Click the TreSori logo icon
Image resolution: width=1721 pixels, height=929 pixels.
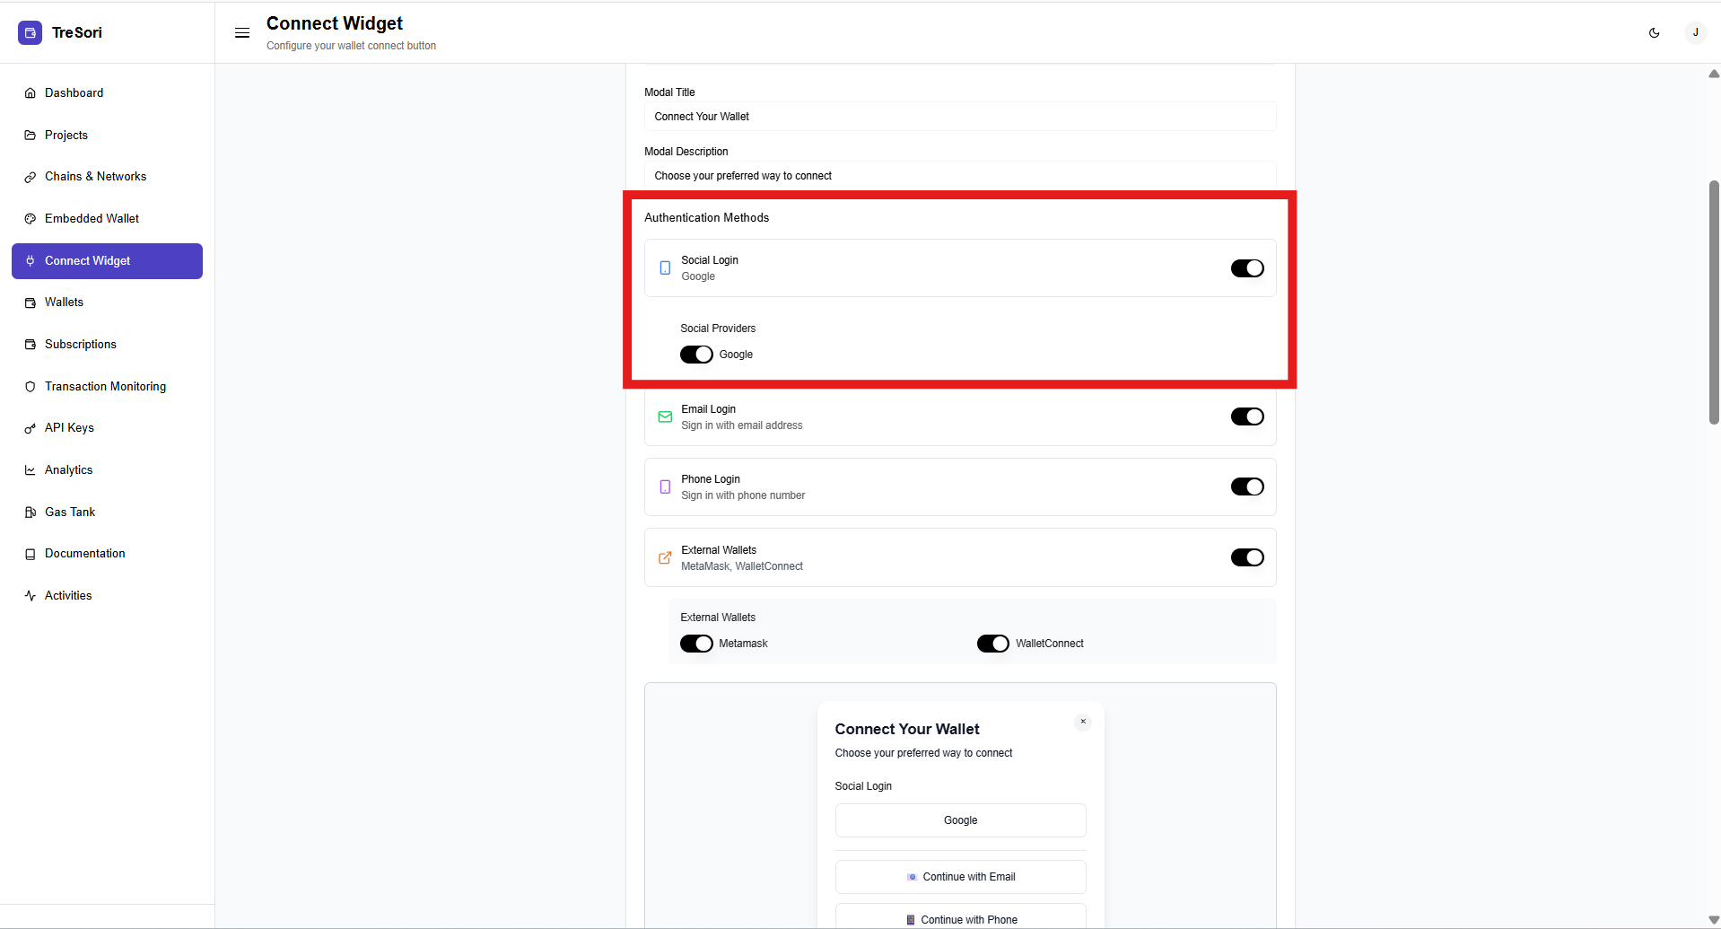(x=30, y=33)
